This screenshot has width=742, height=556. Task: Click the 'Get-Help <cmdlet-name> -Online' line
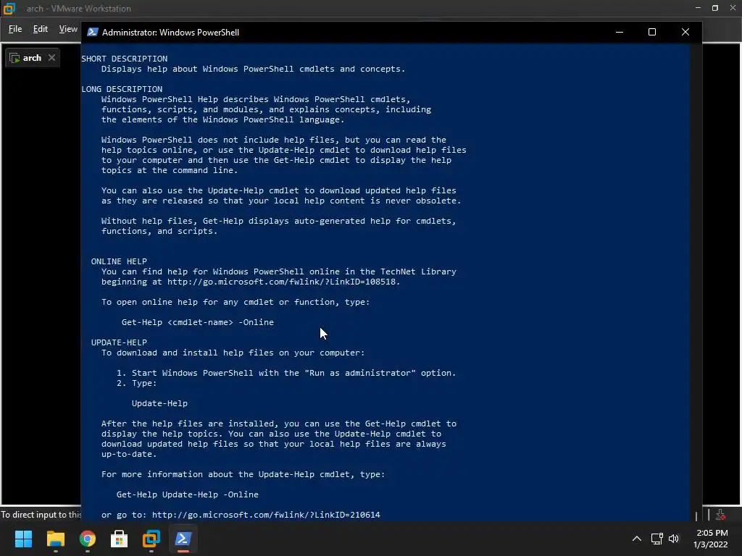[x=198, y=322]
